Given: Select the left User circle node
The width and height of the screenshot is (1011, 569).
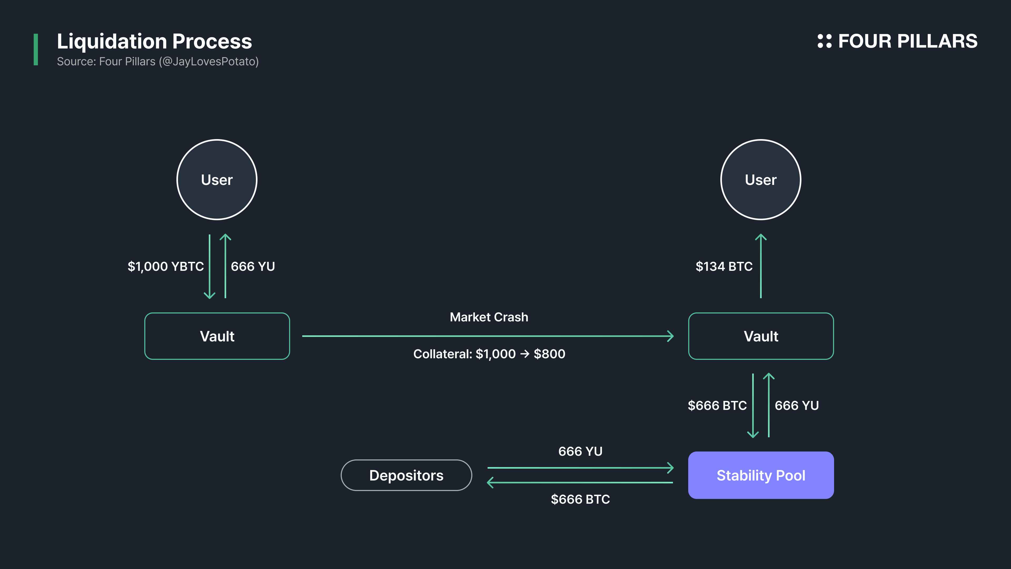Looking at the screenshot, I should 217,179.
